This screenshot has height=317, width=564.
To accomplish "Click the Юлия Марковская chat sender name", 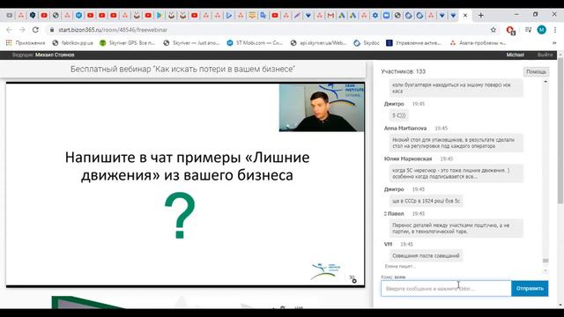I will tap(408, 158).
